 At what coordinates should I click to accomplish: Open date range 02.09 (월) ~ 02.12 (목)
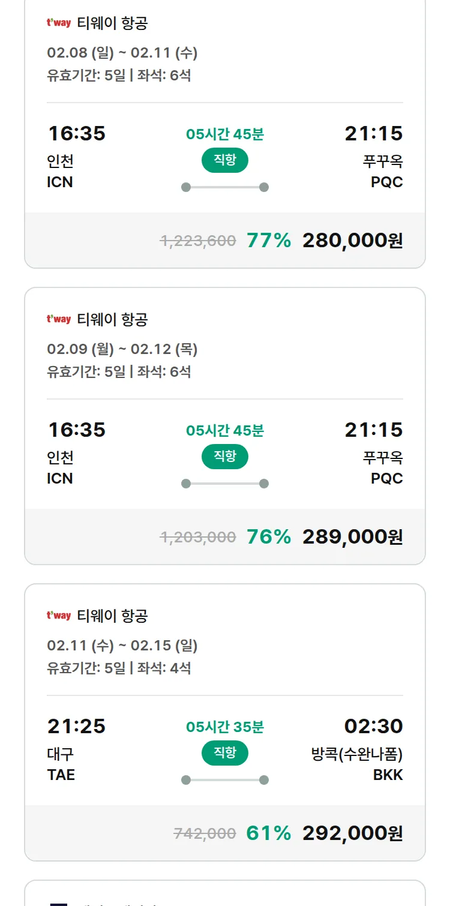coord(122,349)
